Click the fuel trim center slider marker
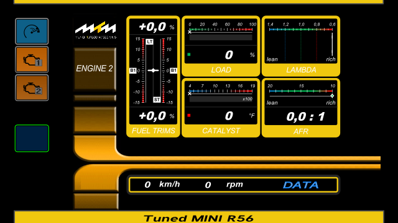The height and width of the screenshot is (223, 398). (153, 70)
